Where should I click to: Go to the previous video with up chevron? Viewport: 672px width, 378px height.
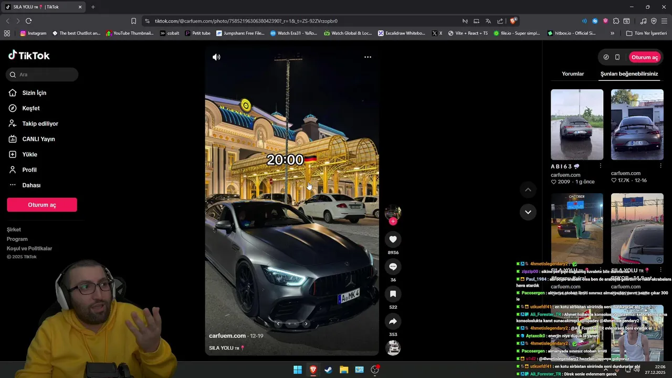coord(528,190)
